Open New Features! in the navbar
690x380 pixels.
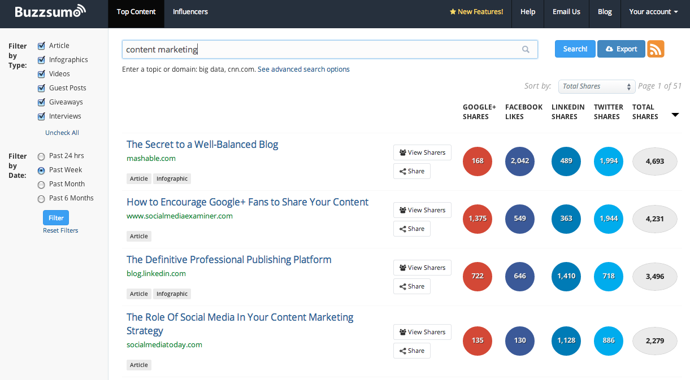(x=476, y=11)
